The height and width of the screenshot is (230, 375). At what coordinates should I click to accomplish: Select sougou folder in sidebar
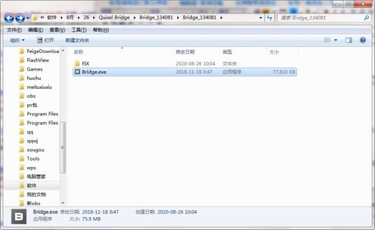pyautogui.click(x=32, y=150)
